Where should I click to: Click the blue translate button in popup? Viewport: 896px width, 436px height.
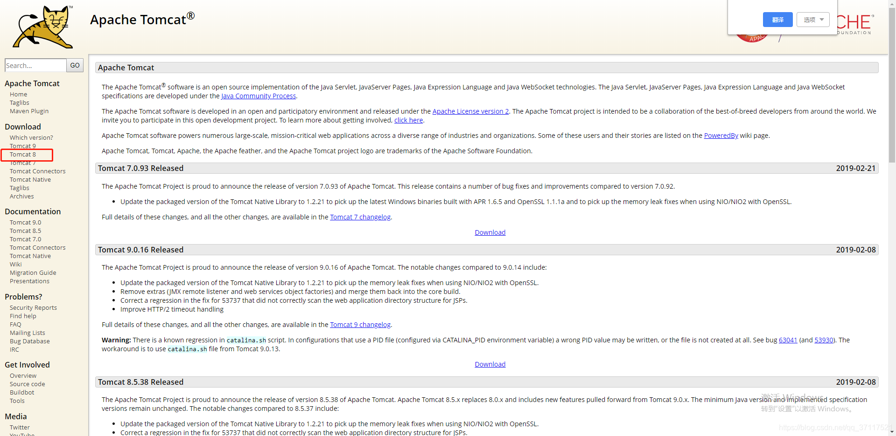point(777,20)
